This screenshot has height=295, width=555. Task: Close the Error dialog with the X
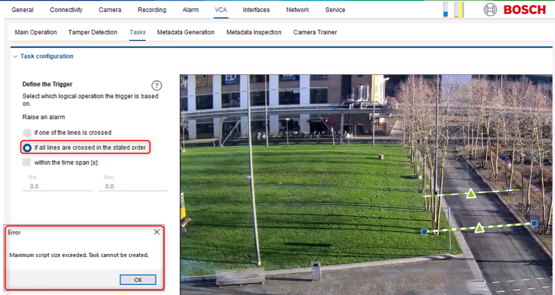click(156, 232)
